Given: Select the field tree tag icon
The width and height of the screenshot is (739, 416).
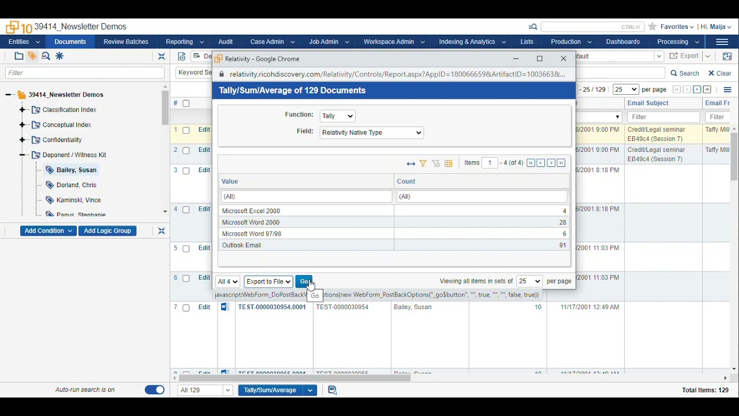Looking at the screenshot, I should pos(32,56).
